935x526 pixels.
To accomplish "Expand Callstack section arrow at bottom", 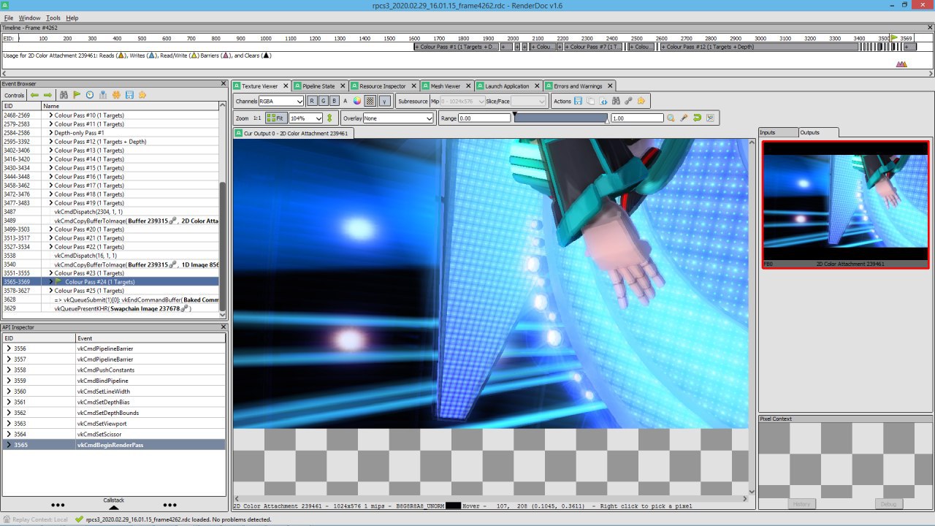I will click(x=113, y=506).
